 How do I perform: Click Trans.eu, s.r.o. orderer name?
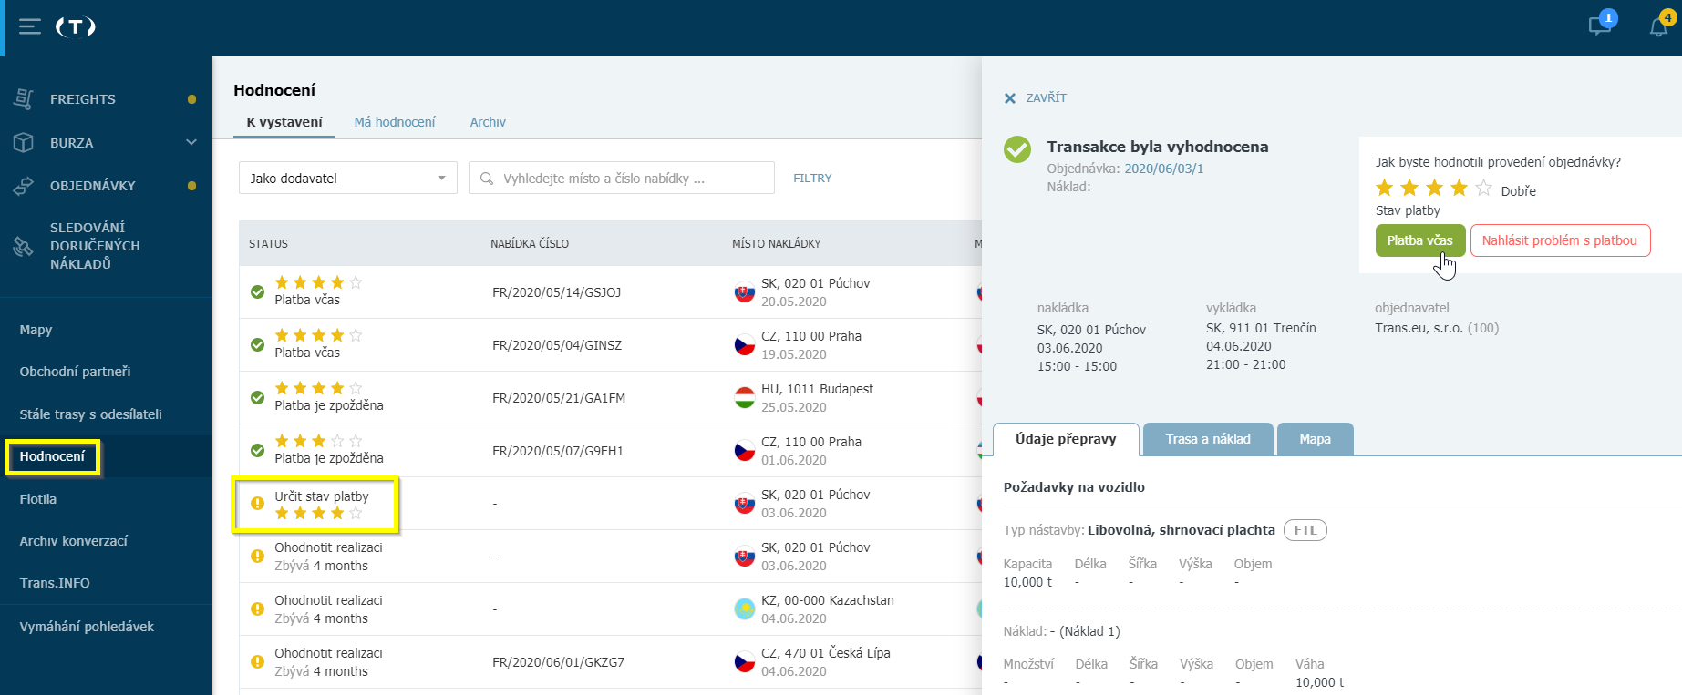click(x=1418, y=328)
